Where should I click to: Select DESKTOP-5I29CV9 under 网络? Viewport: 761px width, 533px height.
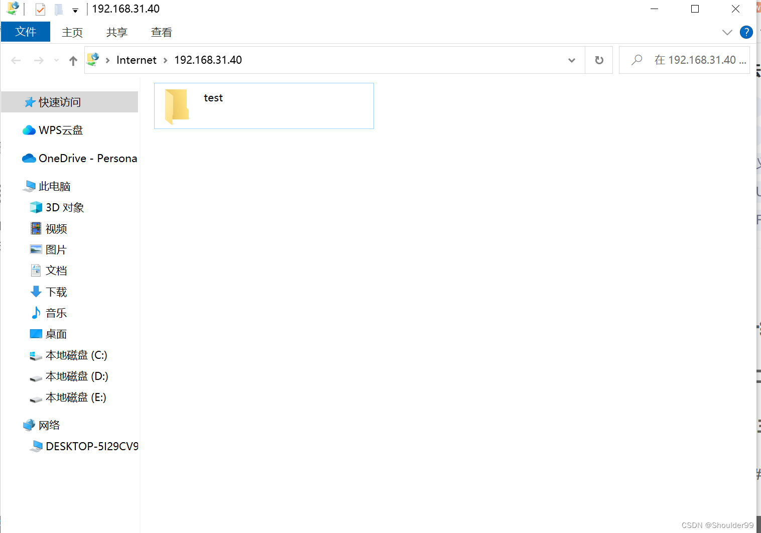tap(91, 446)
